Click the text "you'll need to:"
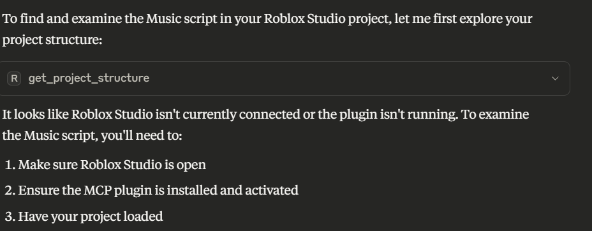This screenshot has width=592, height=231. (x=142, y=135)
